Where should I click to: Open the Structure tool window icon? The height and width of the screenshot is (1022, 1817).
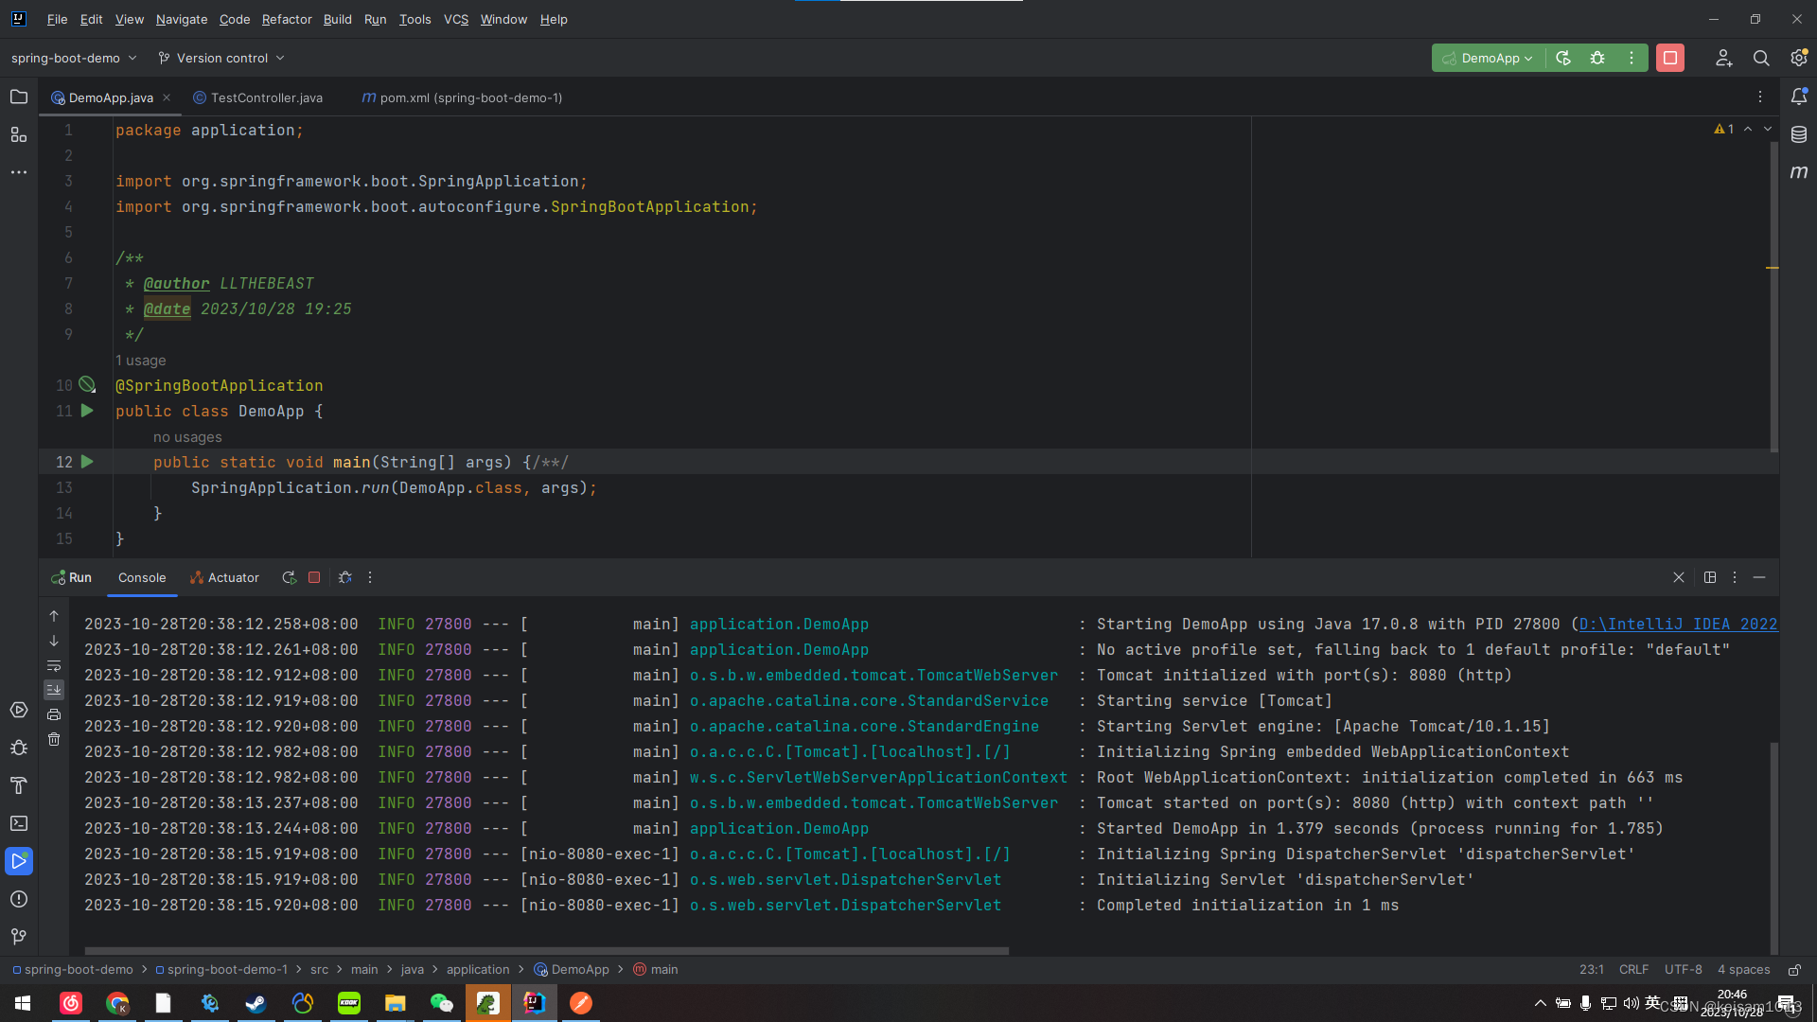(x=19, y=134)
